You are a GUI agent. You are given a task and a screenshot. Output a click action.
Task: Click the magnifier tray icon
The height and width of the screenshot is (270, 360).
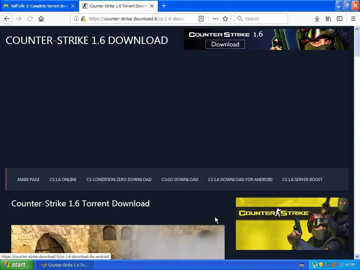(334, 265)
